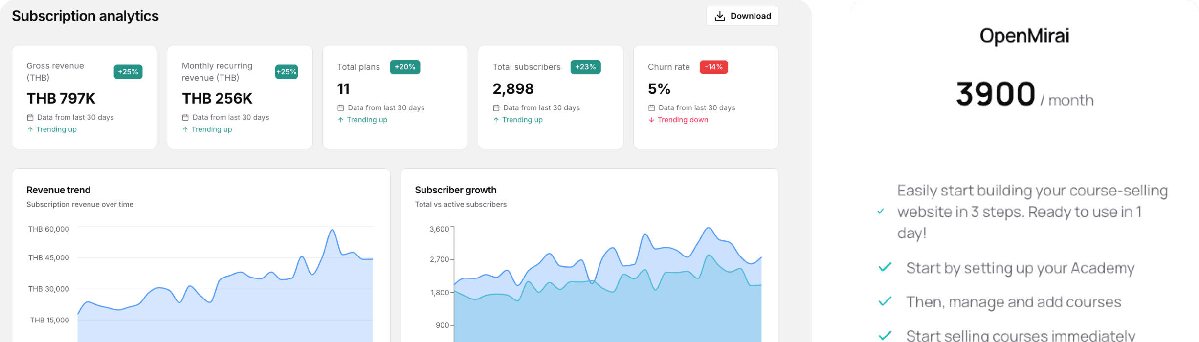Click the +25% badge on Monthly recurring revenue

tap(287, 72)
